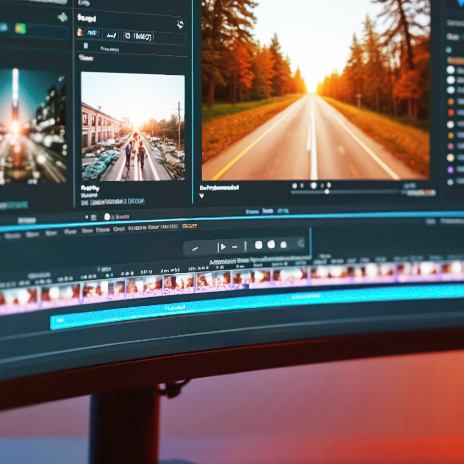Toggle the small checkbox below the media toolbar
Screen dimensions: 464x464
point(85,46)
